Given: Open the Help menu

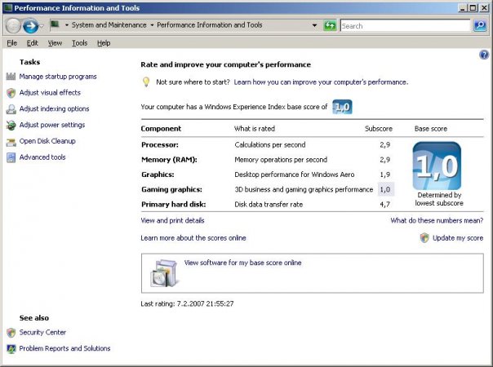Looking at the screenshot, I should pyautogui.click(x=104, y=43).
